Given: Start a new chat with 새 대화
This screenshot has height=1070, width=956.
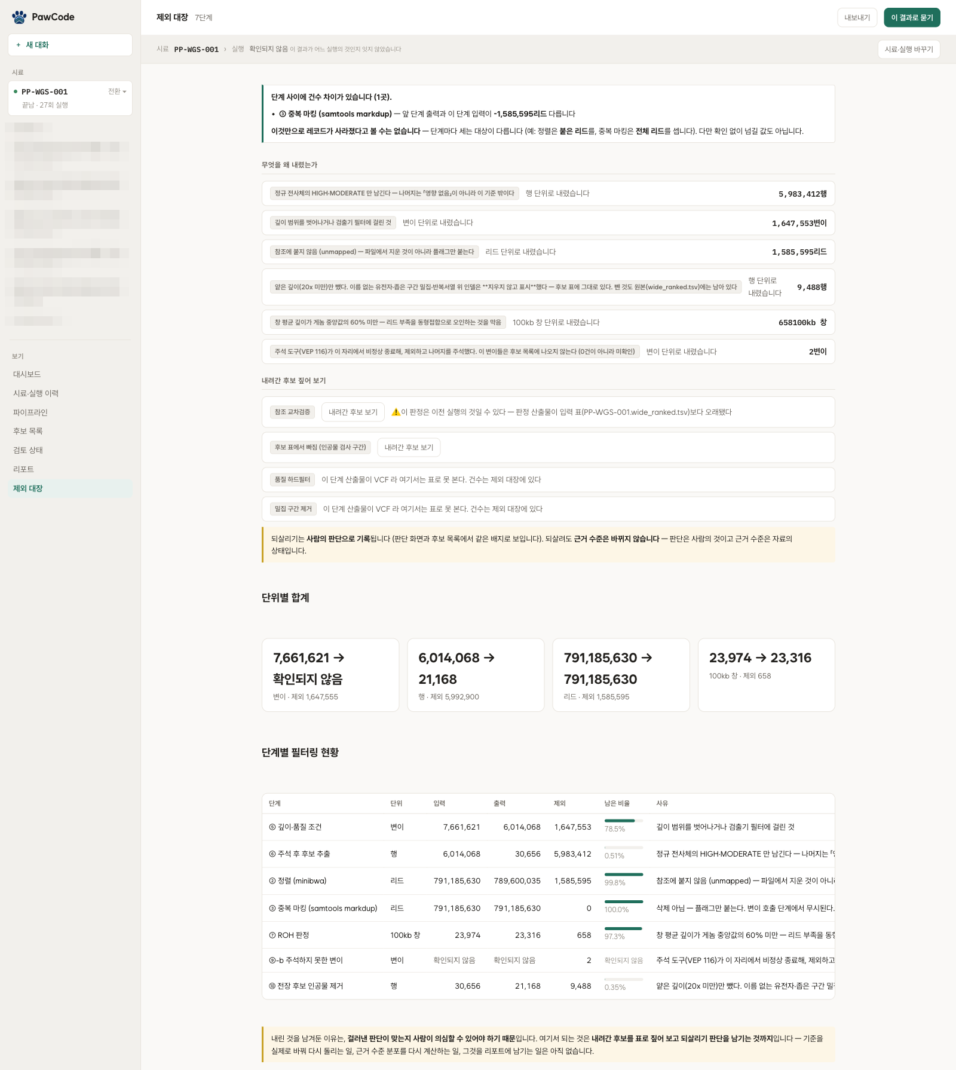Looking at the screenshot, I should pos(70,45).
